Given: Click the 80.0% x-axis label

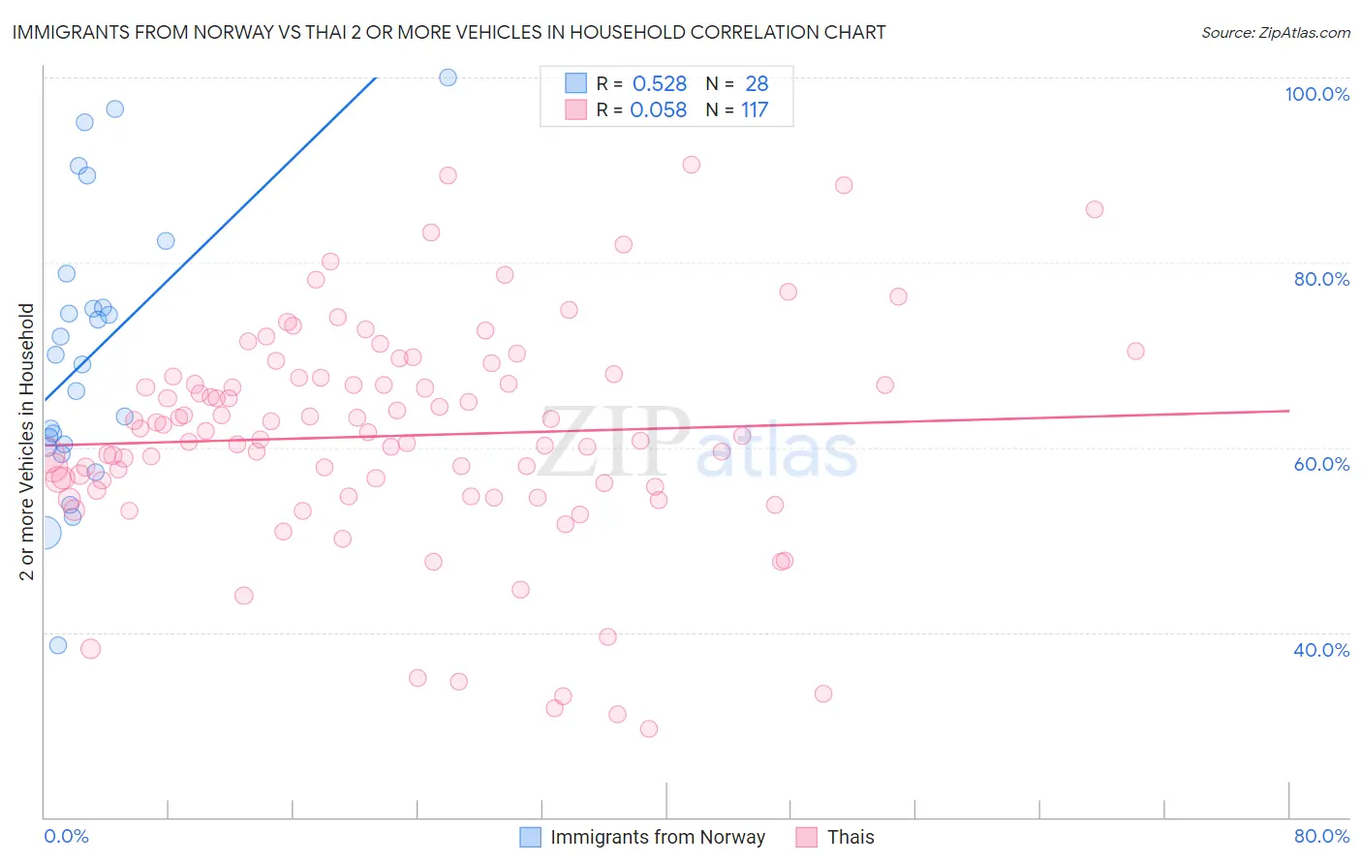Looking at the screenshot, I should point(1321,836).
